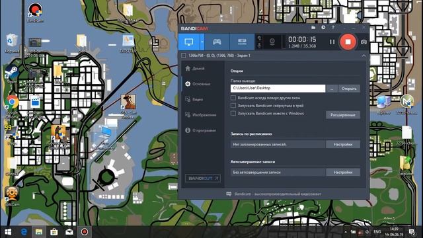Open the screen mode dropdown arrow
The height and width of the screenshot is (238, 423).
pyautogui.click(x=202, y=42)
